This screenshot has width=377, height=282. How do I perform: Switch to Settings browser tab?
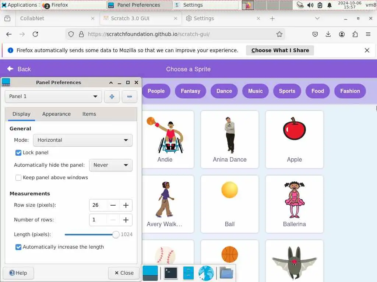(223, 18)
